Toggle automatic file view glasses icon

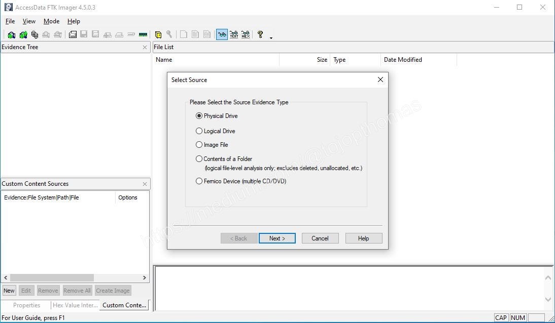(x=222, y=34)
